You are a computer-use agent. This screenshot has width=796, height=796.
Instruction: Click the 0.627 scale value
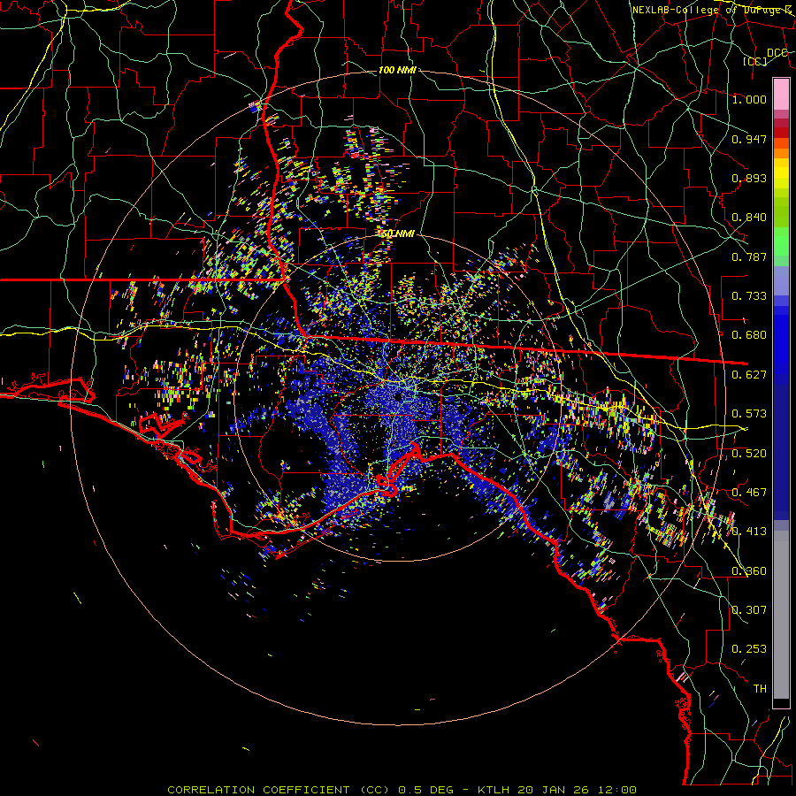[x=749, y=375]
